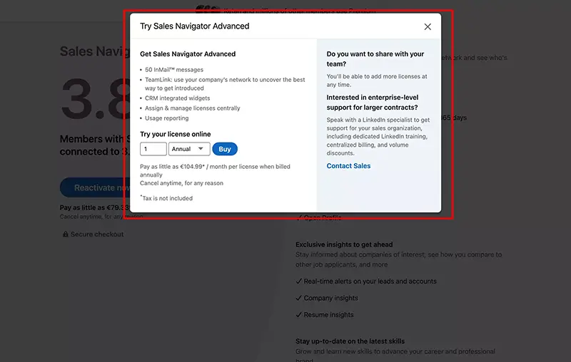Click 'Stay up-to-date on the latest skills' heading

click(350, 341)
